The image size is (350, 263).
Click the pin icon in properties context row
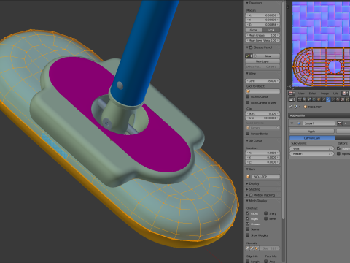(x=290, y=107)
